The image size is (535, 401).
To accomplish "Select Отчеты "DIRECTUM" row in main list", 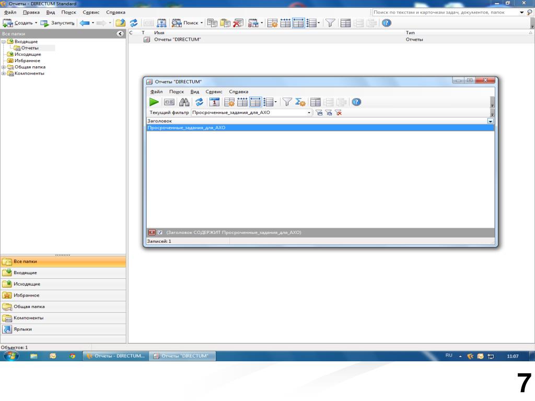I will (x=330, y=40).
